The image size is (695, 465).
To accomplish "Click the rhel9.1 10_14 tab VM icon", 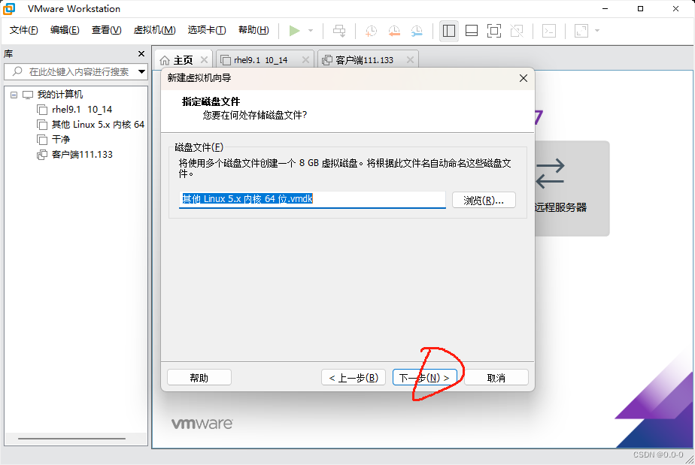I will [226, 60].
